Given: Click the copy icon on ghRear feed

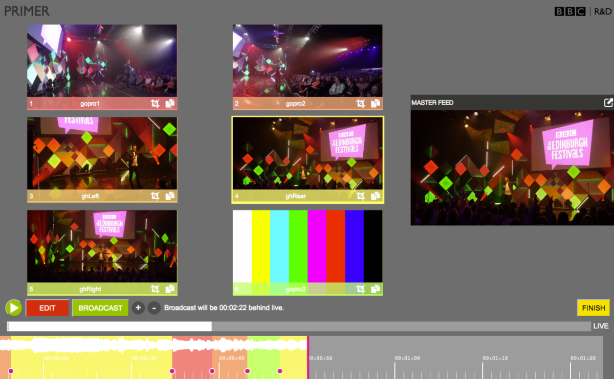Looking at the screenshot, I should point(376,196).
